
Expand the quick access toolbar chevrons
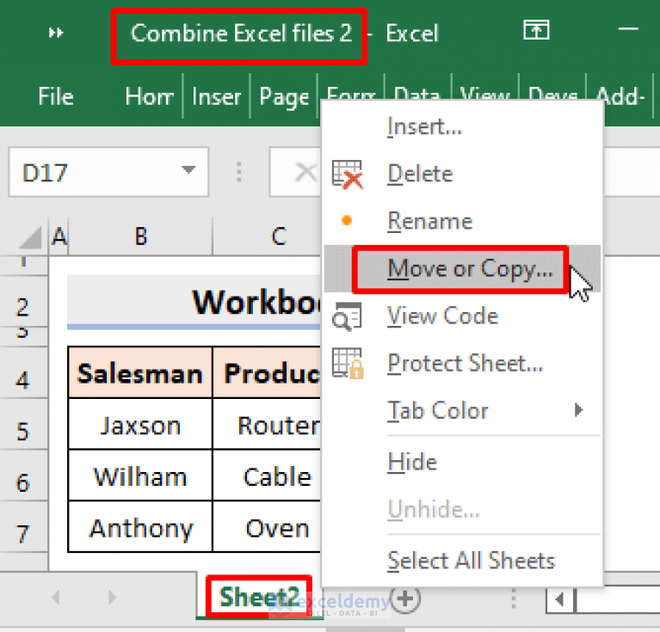tap(56, 33)
